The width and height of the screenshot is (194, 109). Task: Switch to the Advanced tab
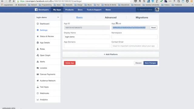click(111, 18)
